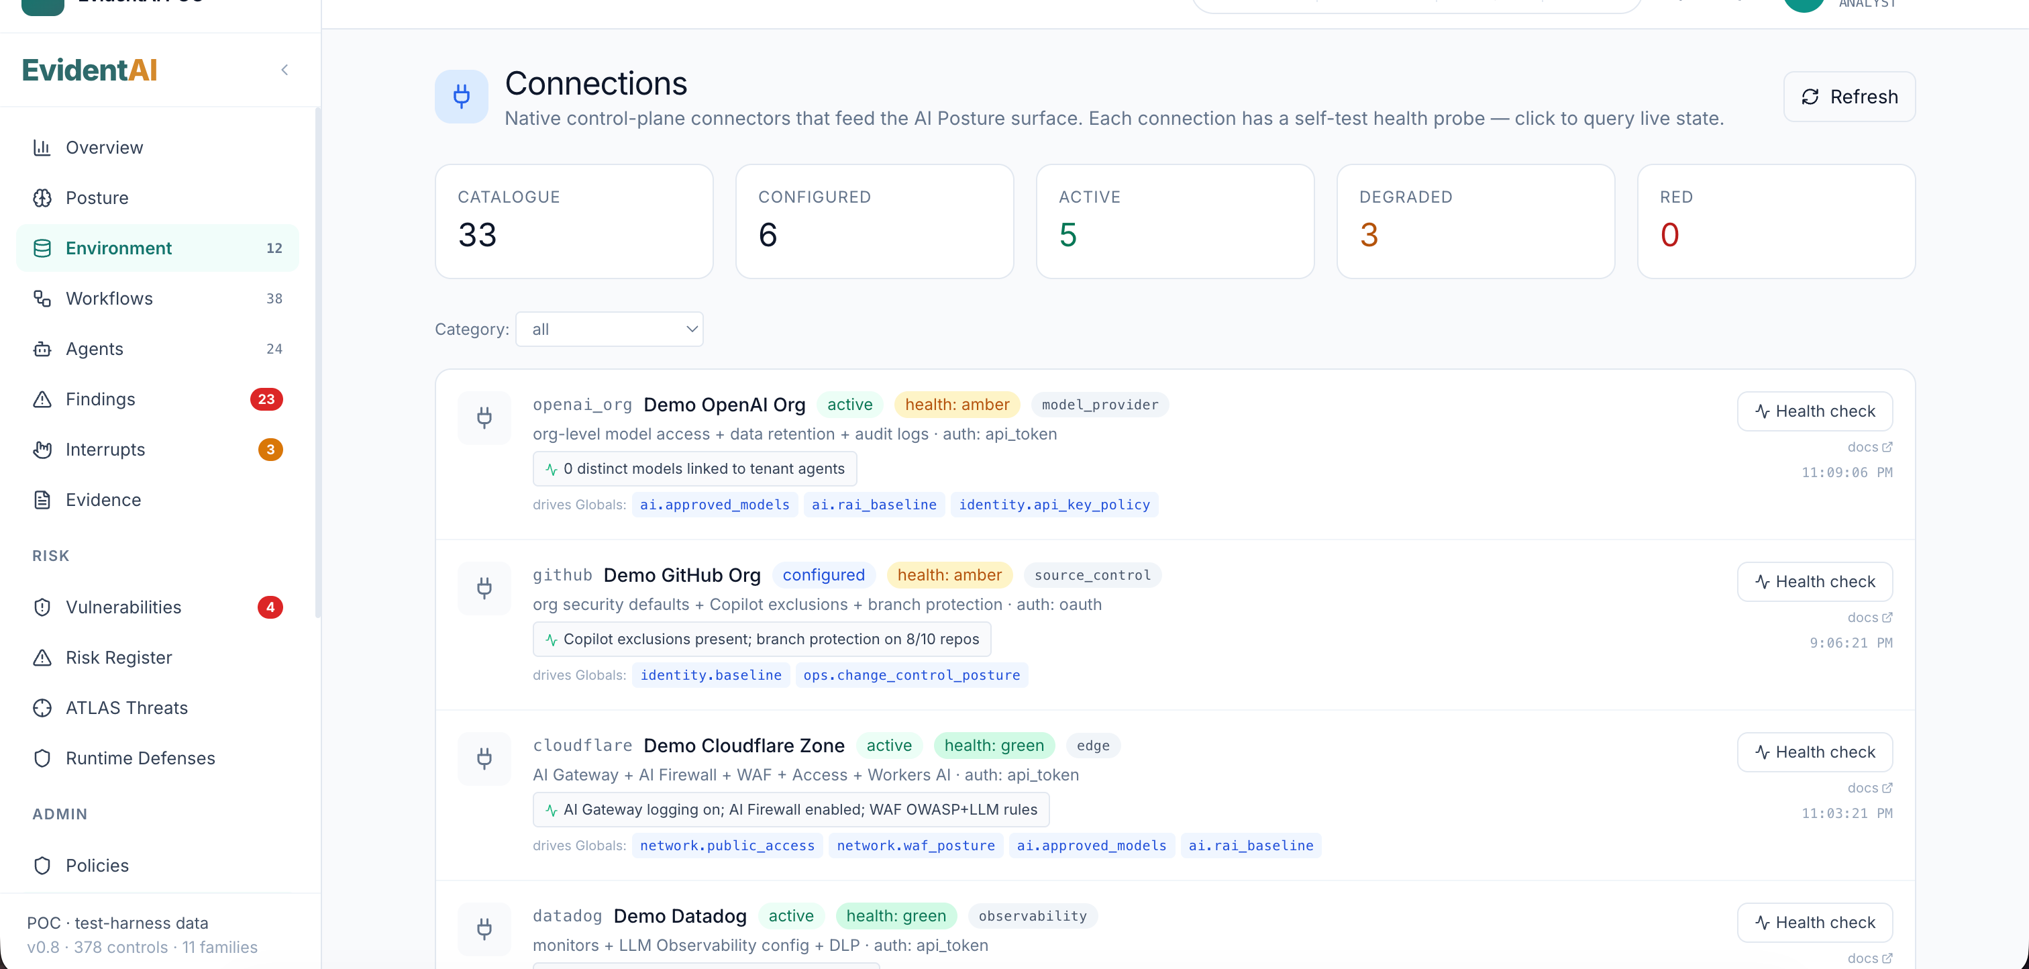Click the Findings warning triangle icon

coord(42,399)
